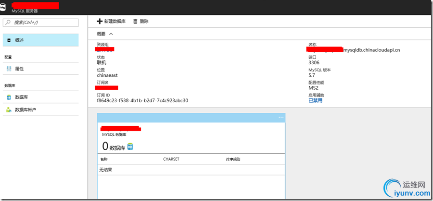Click the MySQL 服务器 header subtitle

click(x=25, y=12)
